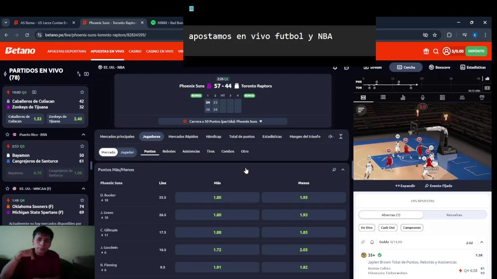
Task: Reload the Betano page
Action: (x=27, y=35)
